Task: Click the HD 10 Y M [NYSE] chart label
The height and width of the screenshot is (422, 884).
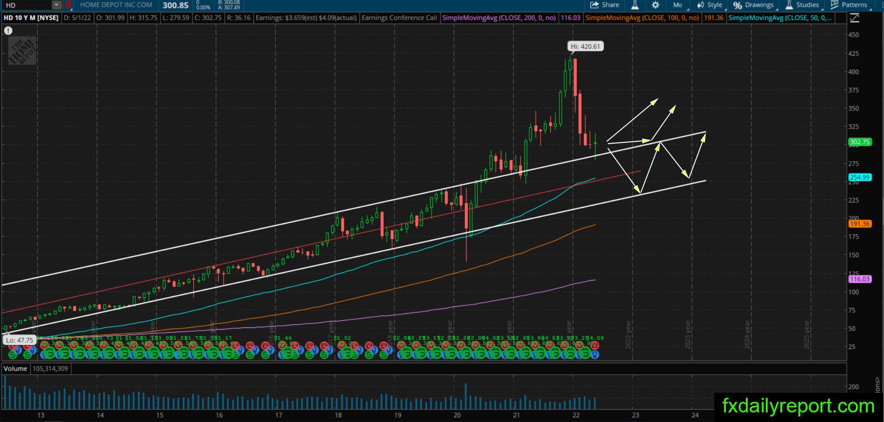Action: 31,18
